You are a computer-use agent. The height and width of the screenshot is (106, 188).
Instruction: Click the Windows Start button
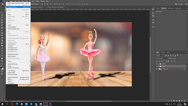tap(2, 104)
